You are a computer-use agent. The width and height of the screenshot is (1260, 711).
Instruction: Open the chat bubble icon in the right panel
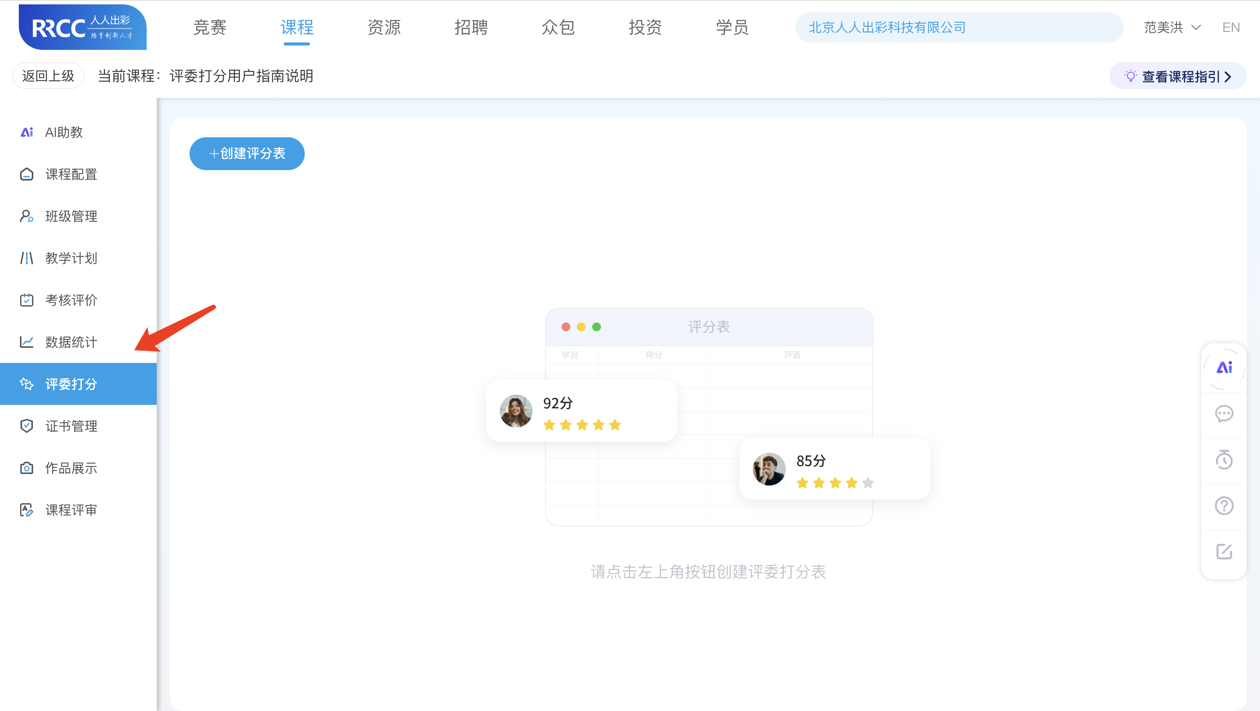pos(1224,414)
